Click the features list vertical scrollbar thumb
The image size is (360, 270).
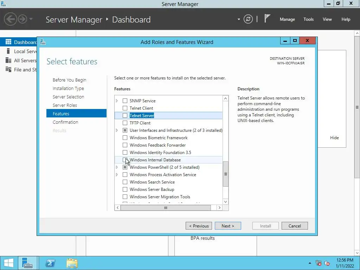tap(226, 174)
